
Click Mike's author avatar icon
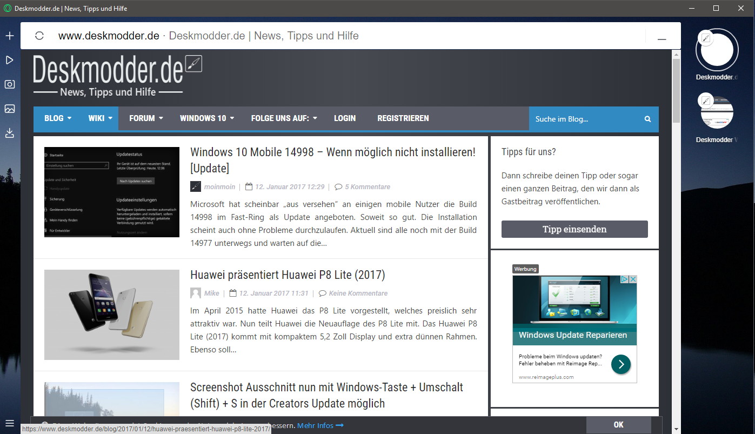click(x=196, y=293)
